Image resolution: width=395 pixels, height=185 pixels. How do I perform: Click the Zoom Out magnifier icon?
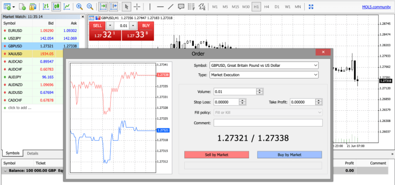(x=90, y=7)
